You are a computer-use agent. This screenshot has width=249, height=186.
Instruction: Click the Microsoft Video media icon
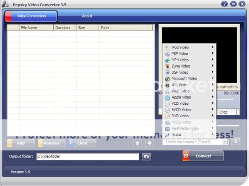point(167,79)
